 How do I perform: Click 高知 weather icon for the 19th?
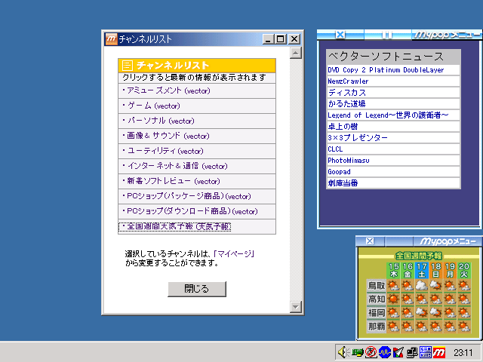pyautogui.click(x=450, y=299)
